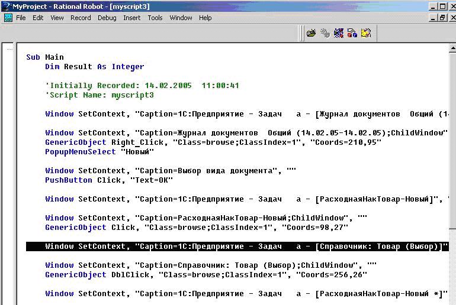This screenshot has width=456, height=305.
Task: Click the toolbar icon with the green tray
Action: [x=311, y=33]
